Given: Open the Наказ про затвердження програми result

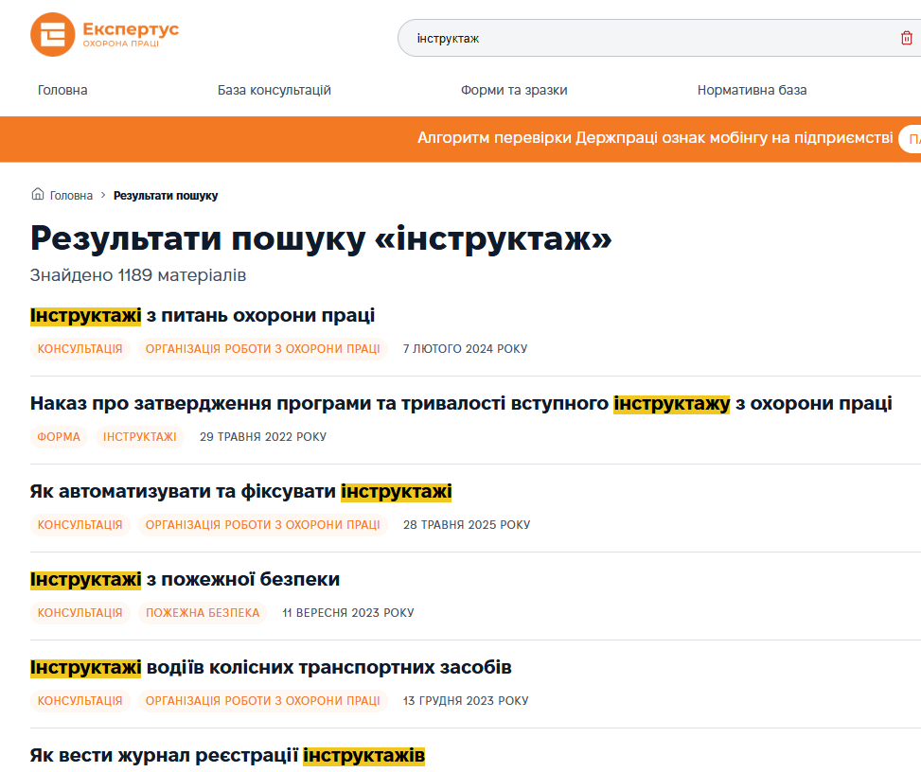Looking at the screenshot, I should (460, 403).
